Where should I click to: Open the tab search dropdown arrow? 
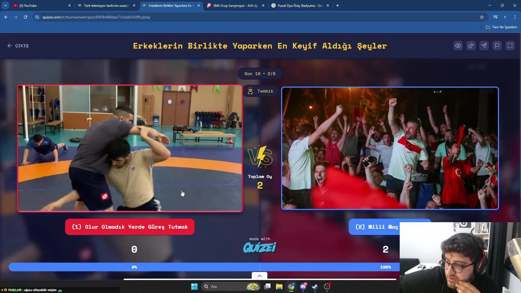point(5,6)
